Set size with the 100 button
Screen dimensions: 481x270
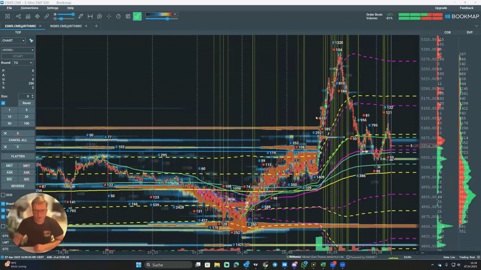26,123
